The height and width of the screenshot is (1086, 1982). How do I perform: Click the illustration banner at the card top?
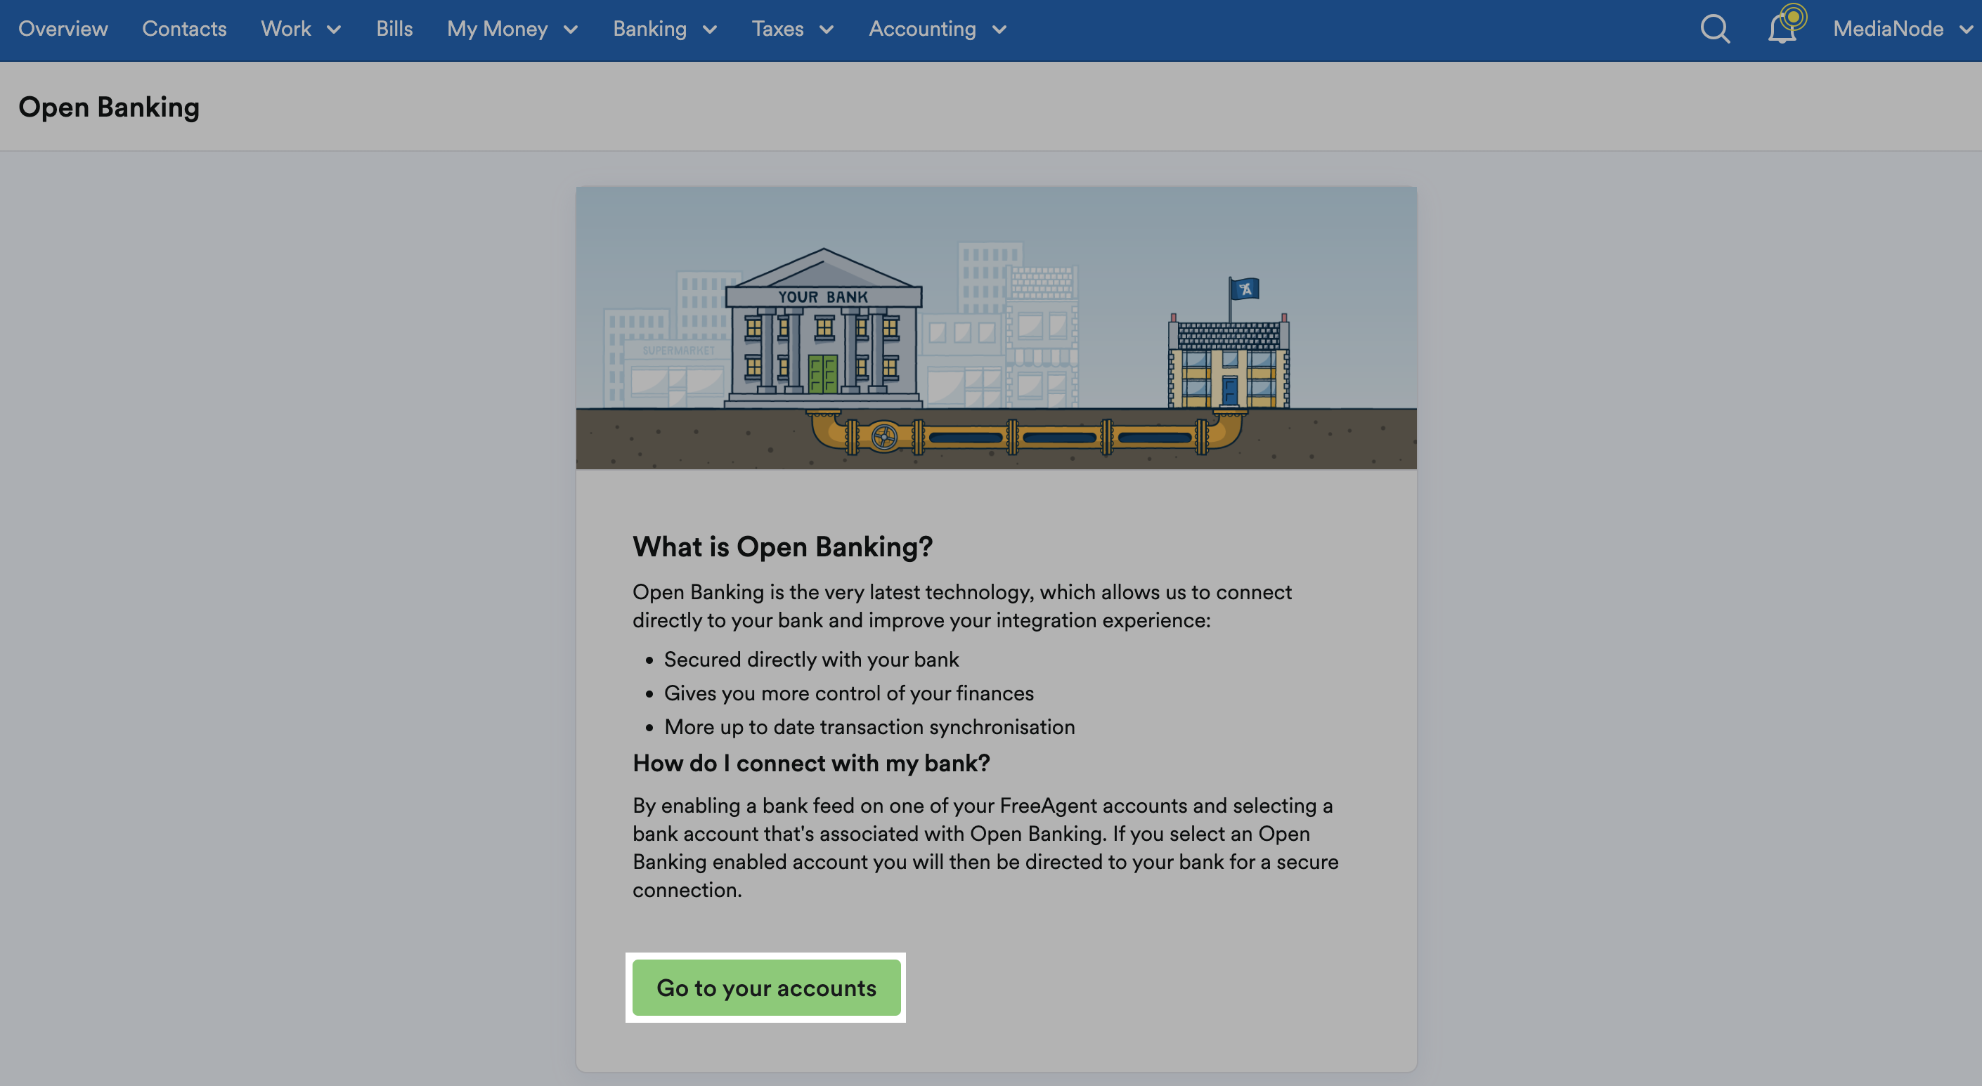coord(997,327)
